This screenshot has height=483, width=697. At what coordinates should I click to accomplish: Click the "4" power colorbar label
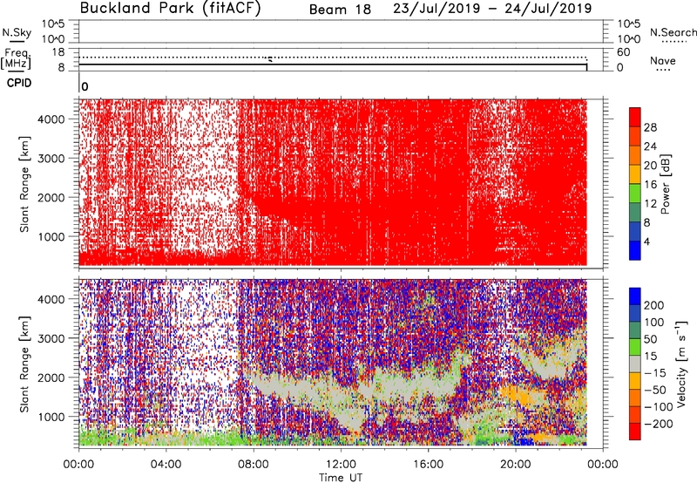(646, 241)
